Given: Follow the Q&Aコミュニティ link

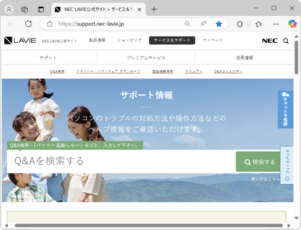Looking at the screenshot, I should coord(228,72).
